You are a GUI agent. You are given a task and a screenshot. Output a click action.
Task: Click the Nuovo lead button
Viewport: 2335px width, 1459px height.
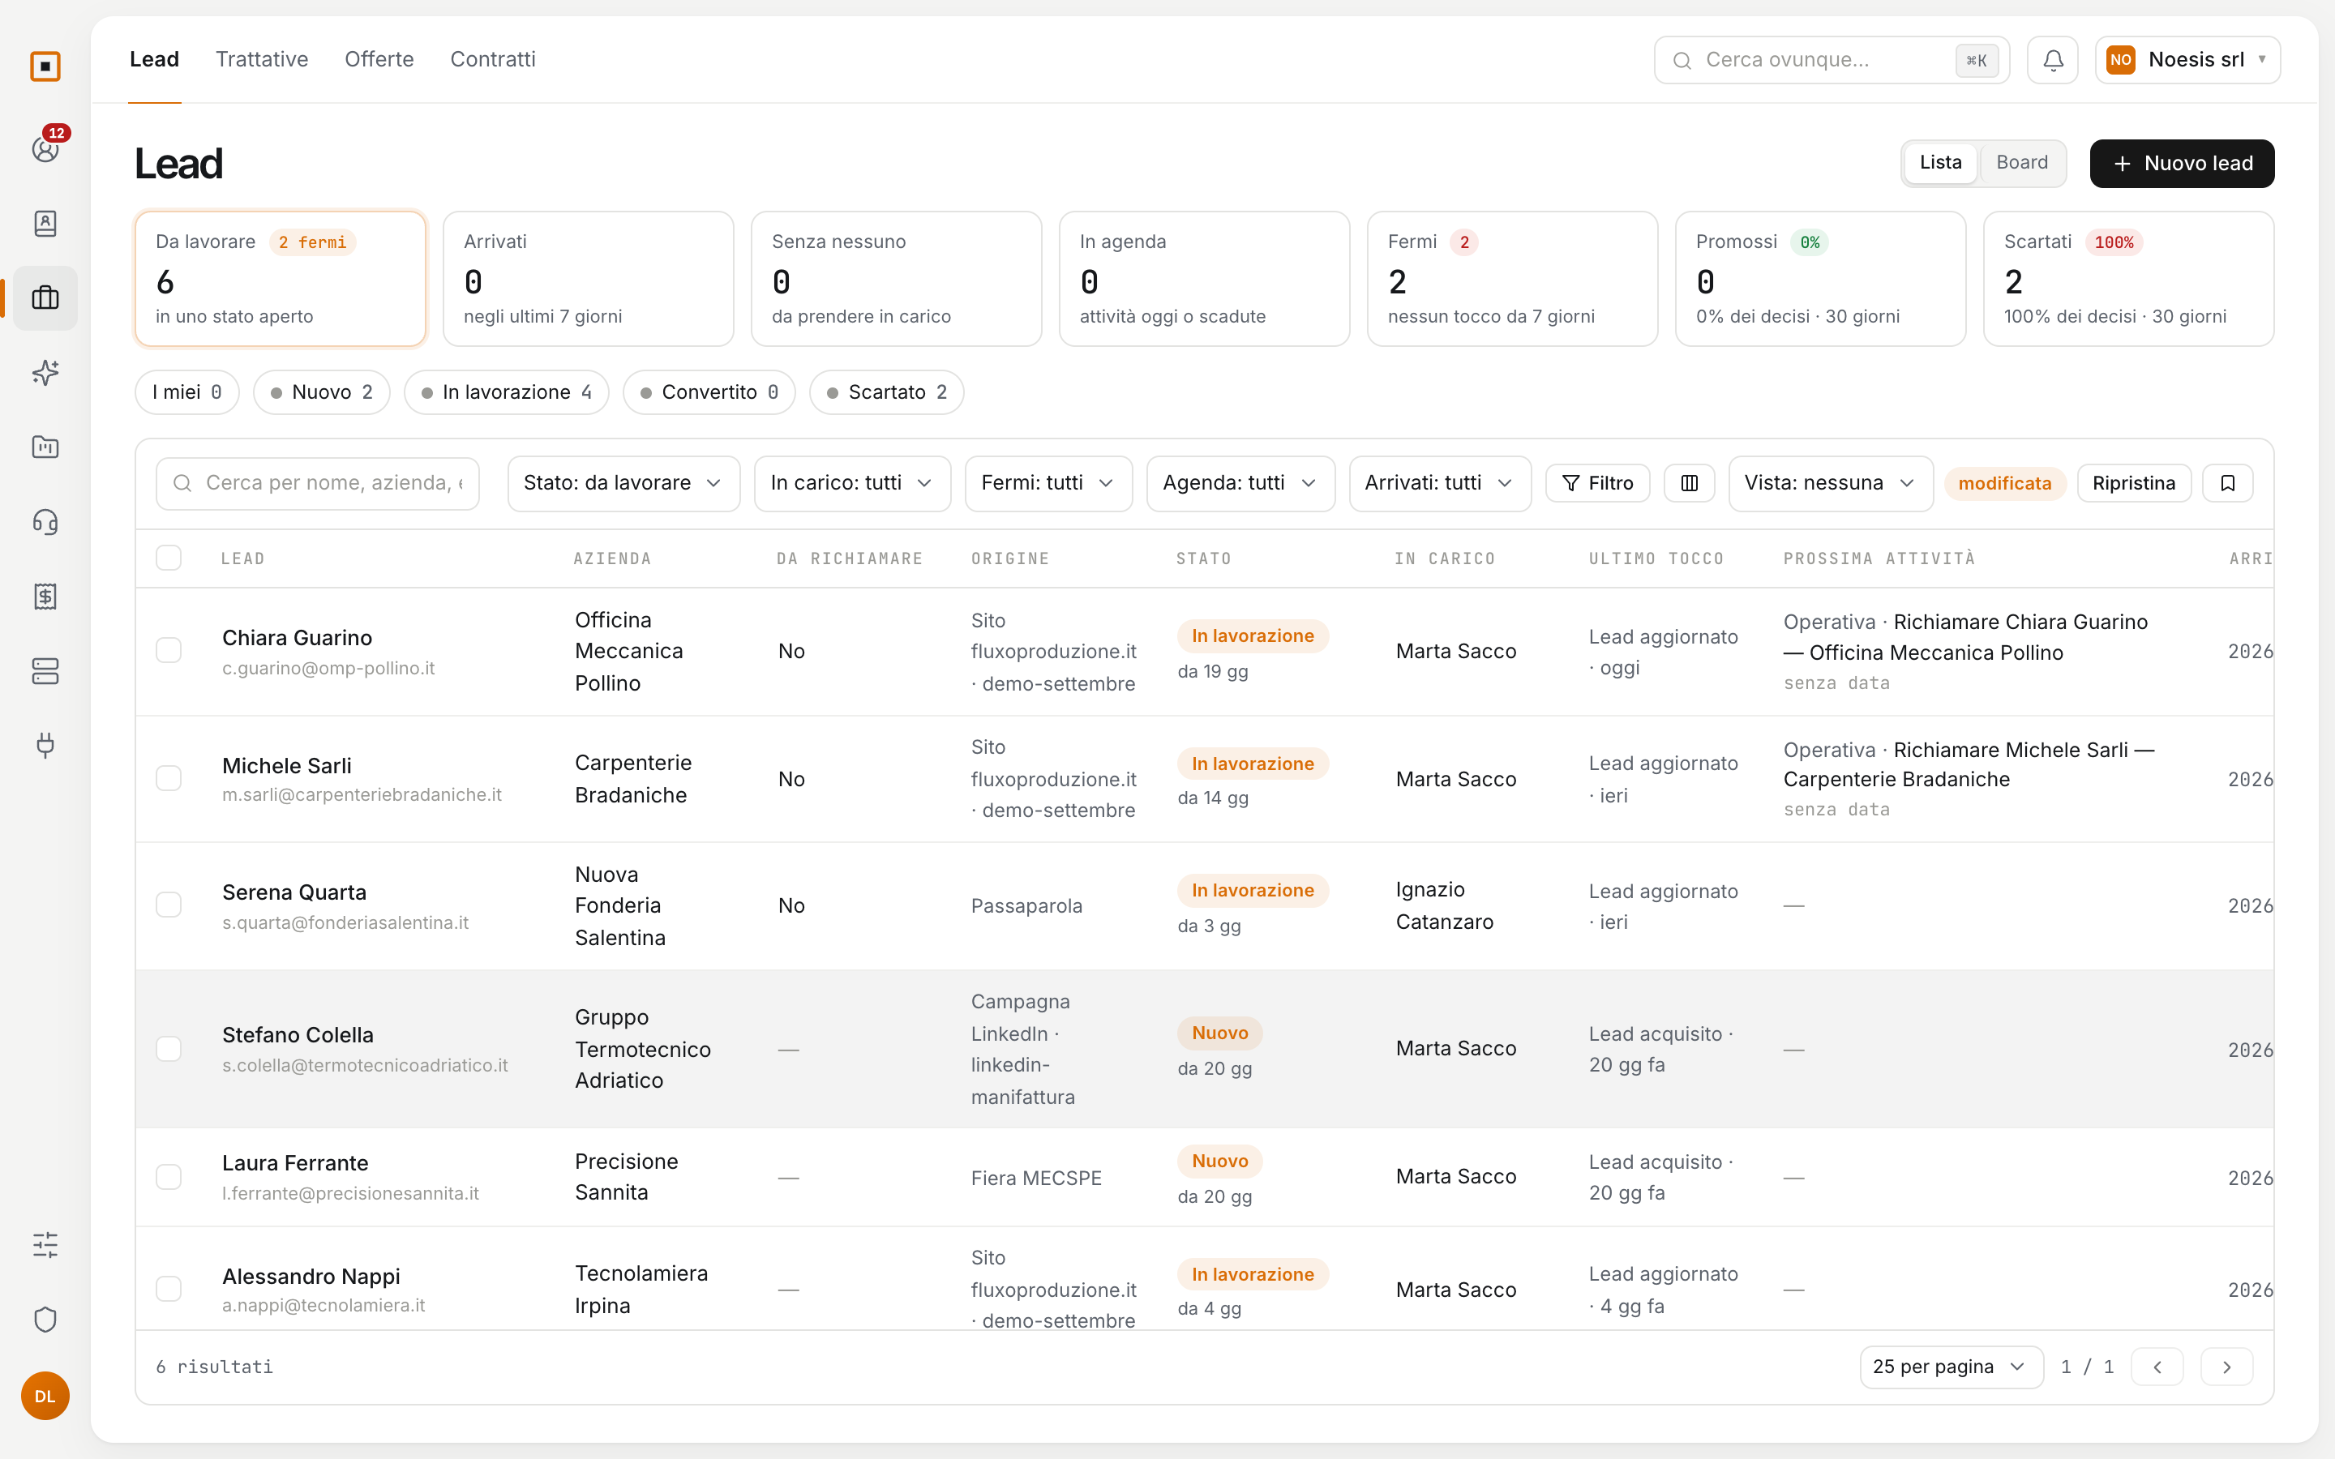point(2182,164)
